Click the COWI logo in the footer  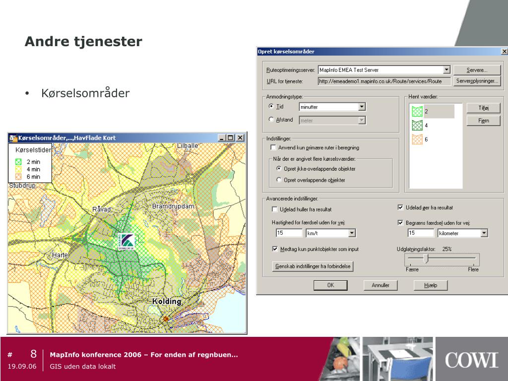471,360
